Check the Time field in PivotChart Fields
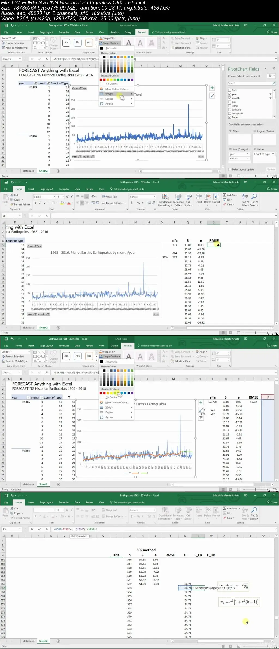 point(229,106)
